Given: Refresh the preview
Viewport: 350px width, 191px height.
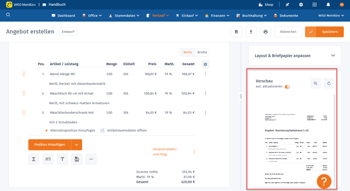Looking at the screenshot, I should [x=329, y=83].
